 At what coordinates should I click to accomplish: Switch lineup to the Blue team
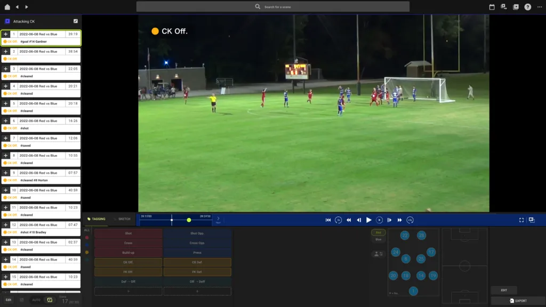378,239
